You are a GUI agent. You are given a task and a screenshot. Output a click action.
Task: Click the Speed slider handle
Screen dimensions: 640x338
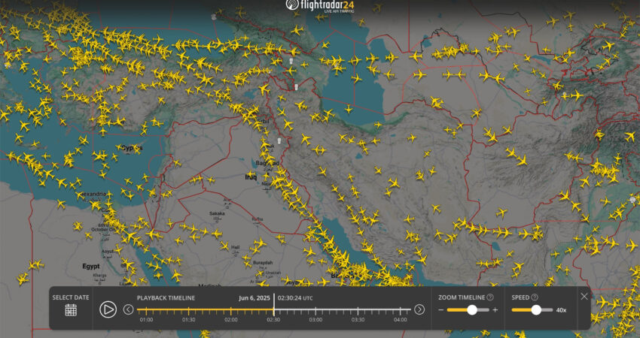536,309
